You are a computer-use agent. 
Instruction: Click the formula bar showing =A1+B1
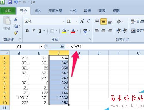(x=105, y=47)
